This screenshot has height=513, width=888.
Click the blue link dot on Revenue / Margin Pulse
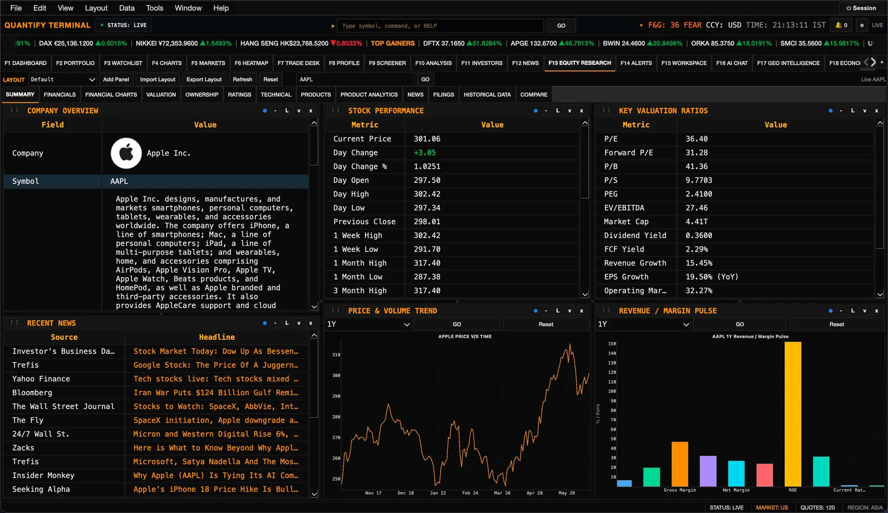[x=830, y=310]
